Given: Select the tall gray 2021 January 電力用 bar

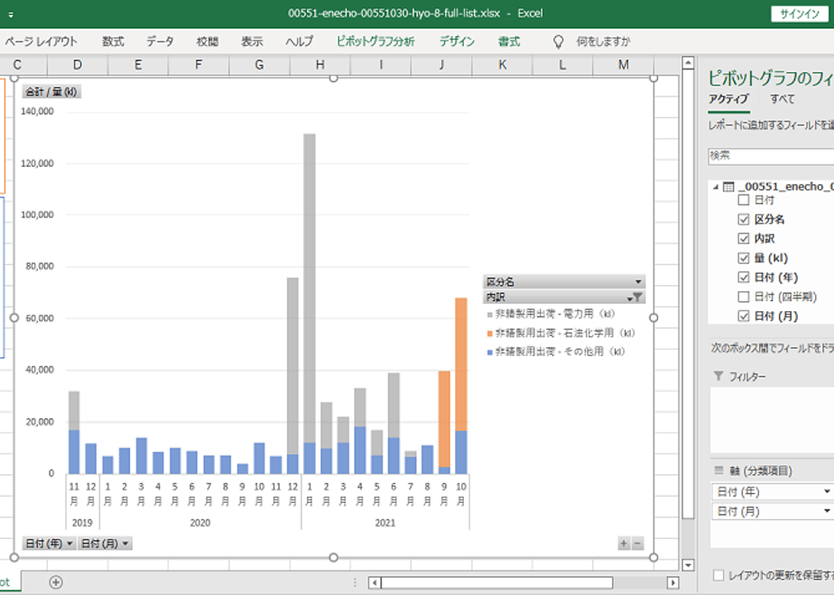Looking at the screenshot, I should [310, 288].
